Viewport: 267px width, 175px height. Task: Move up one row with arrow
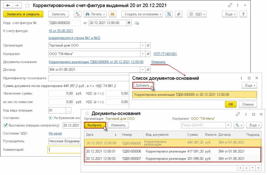(x=246, y=168)
